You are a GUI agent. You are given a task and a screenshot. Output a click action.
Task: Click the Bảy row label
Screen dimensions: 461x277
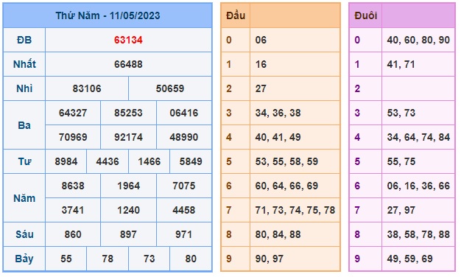(x=24, y=259)
